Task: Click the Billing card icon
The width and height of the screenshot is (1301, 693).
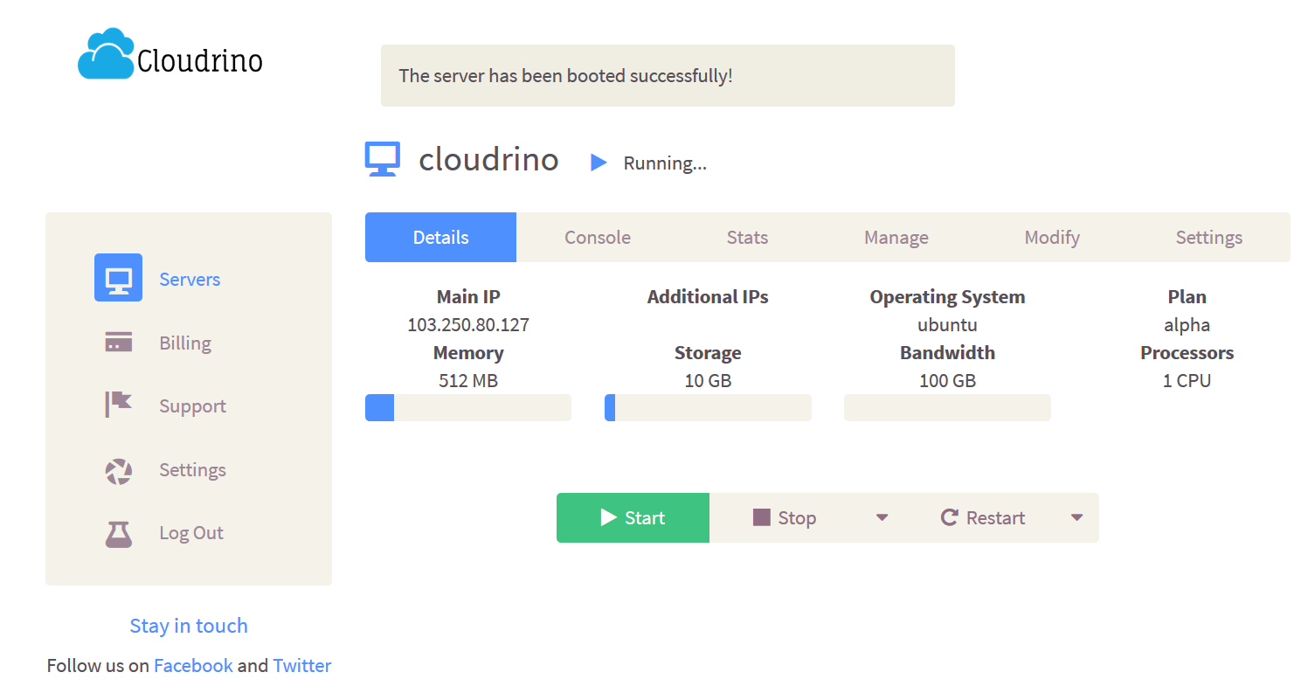Action: pyautogui.click(x=118, y=342)
